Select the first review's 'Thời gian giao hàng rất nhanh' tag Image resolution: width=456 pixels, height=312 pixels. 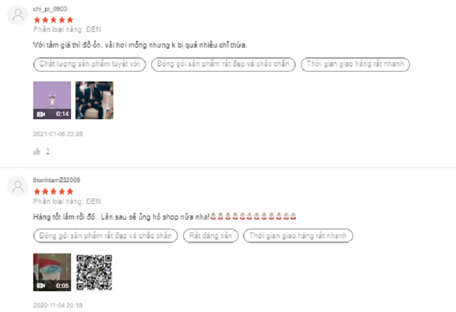click(356, 64)
